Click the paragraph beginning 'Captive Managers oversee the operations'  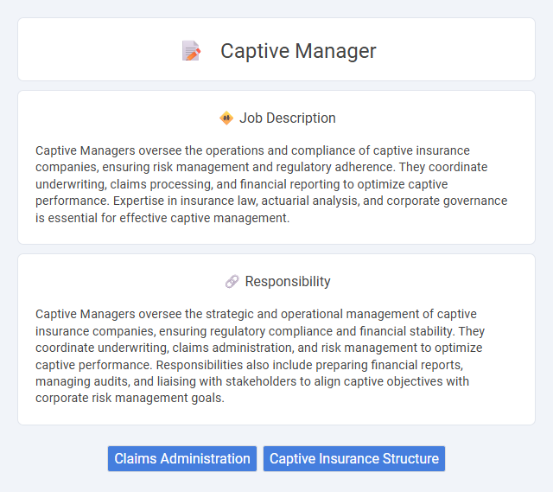coord(271,184)
